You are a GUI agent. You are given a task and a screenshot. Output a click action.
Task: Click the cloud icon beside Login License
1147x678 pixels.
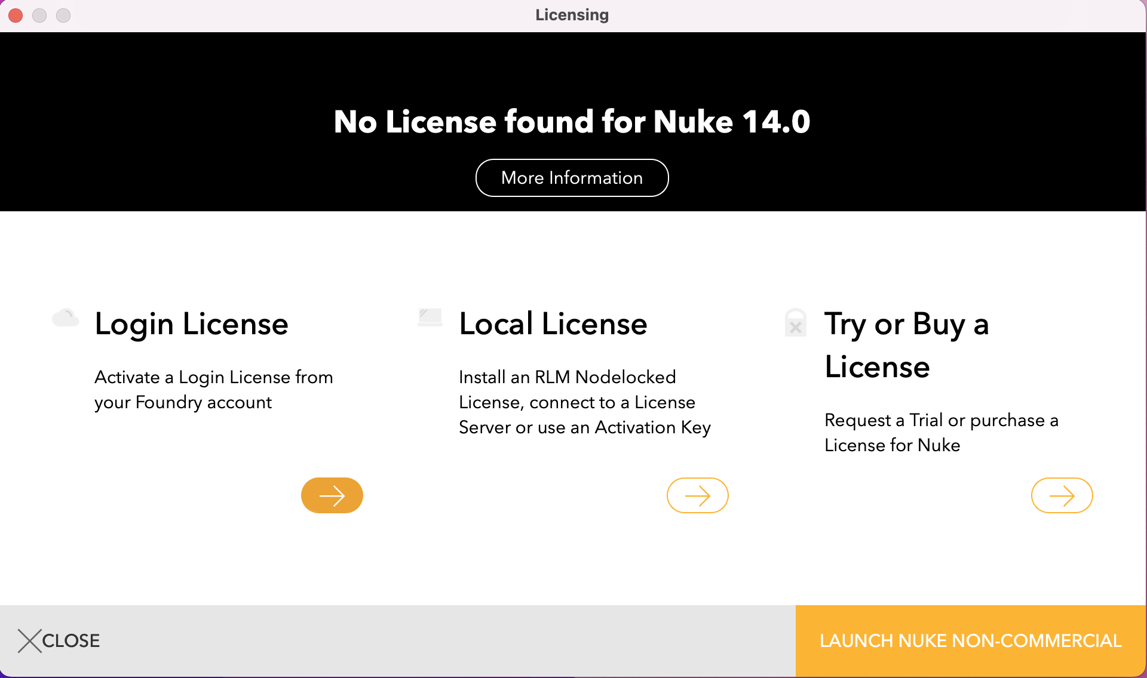(x=66, y=318)
